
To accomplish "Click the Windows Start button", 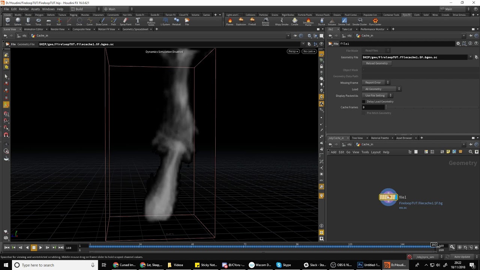I will pos(6,265).
